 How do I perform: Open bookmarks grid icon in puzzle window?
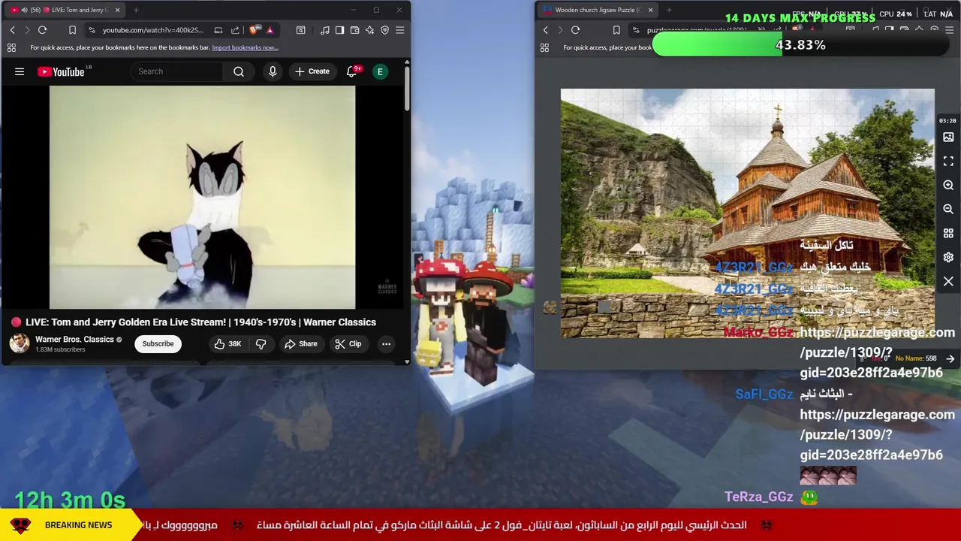(544, 47)
